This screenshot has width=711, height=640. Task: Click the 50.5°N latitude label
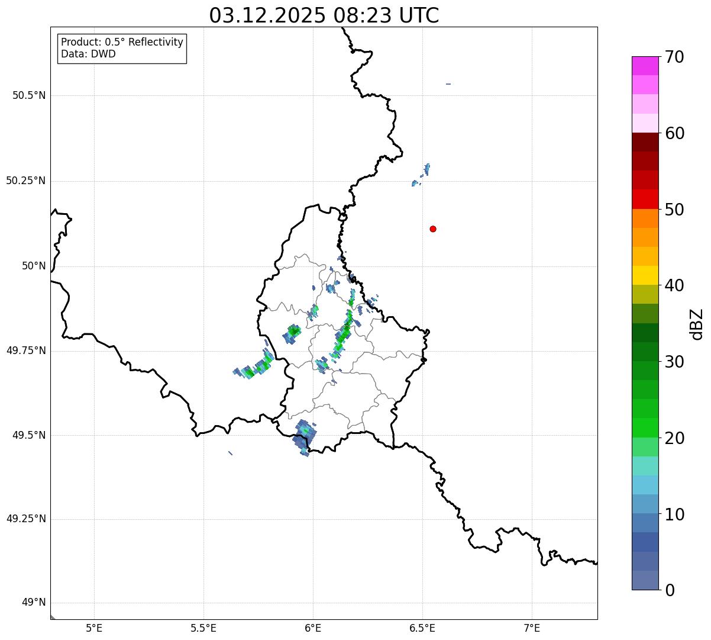(29, 95)
